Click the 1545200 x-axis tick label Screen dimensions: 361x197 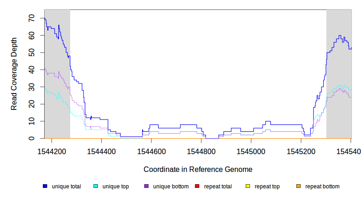[301, 151]
